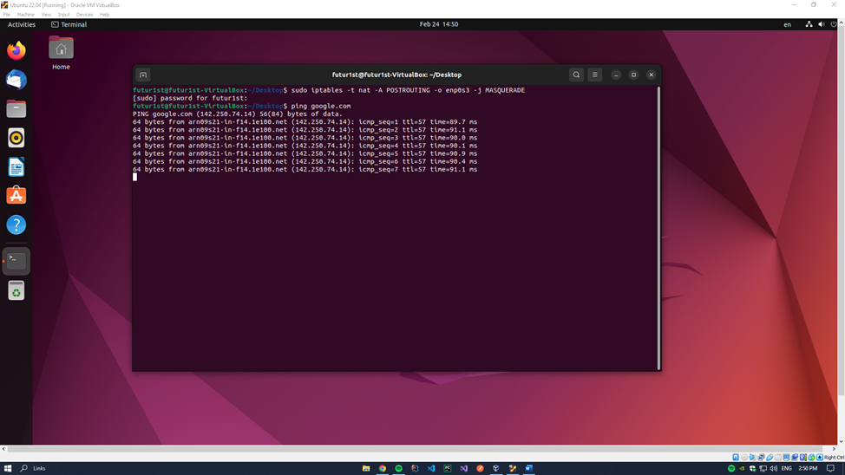Open the VirtualBox View menu
The width and height of the screenshot is (845, 475).
pyautogui.click(x=46, y=15)
